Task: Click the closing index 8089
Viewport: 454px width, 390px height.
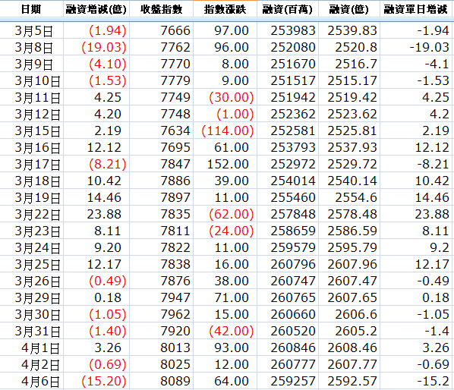Action: click(x=161, y=381)
